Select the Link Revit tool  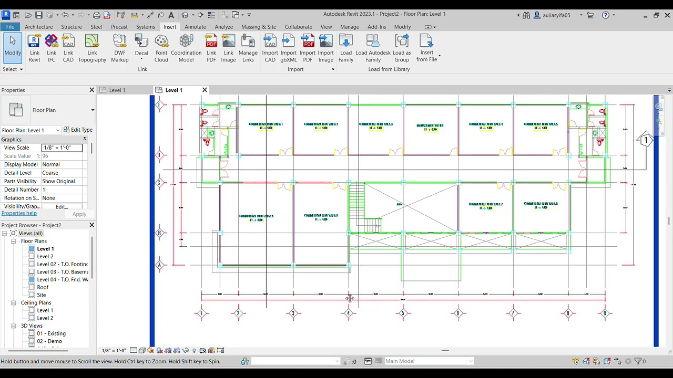pyautogui.click(x=34, y=48)
